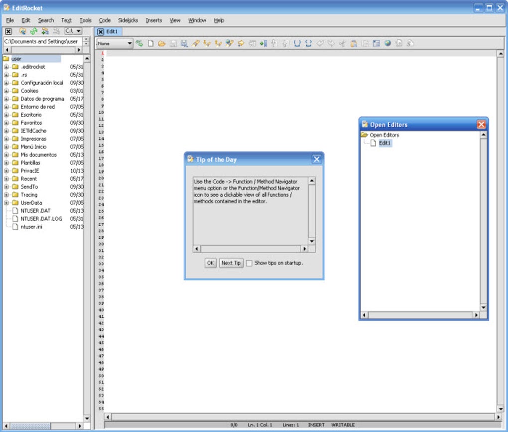The image size is (508, 432).
Task: Click the Undo arrow toolbar icon
Action: coord(320,43)
